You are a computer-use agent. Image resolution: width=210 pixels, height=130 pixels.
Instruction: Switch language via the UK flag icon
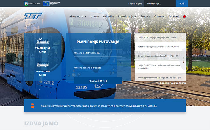184,16
